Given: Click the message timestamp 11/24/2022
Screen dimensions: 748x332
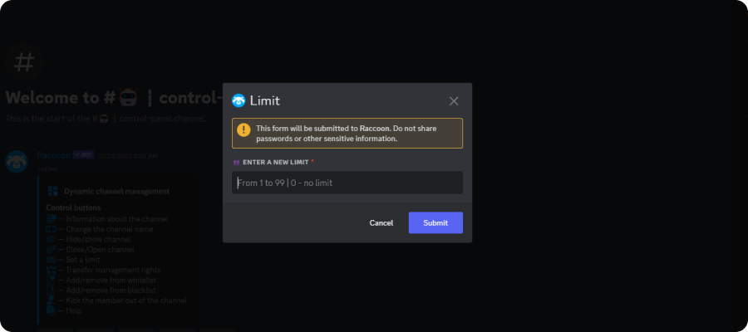Looking at the screenshot, I should [x=129, y=156].
